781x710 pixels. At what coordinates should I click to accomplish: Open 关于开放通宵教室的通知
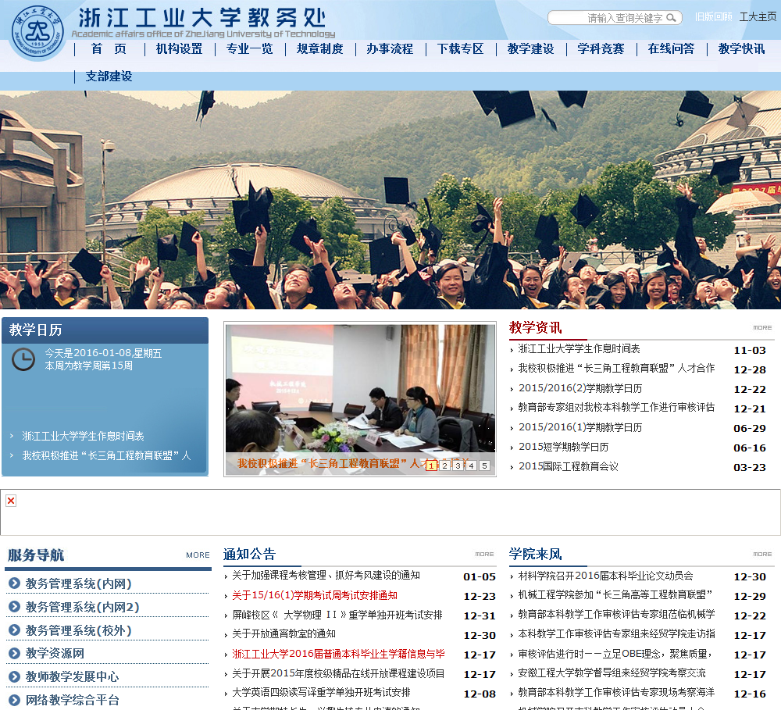[x=284, y=633]
